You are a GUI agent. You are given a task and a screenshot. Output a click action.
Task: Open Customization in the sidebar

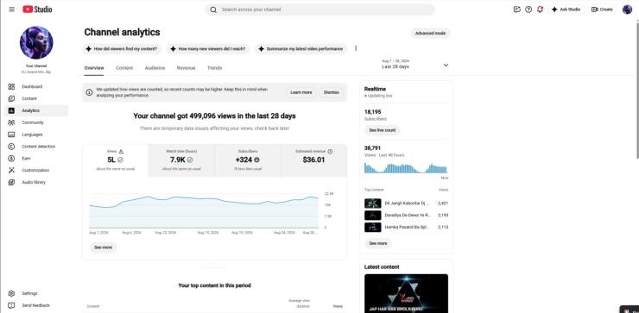click(x=36, y=170)
